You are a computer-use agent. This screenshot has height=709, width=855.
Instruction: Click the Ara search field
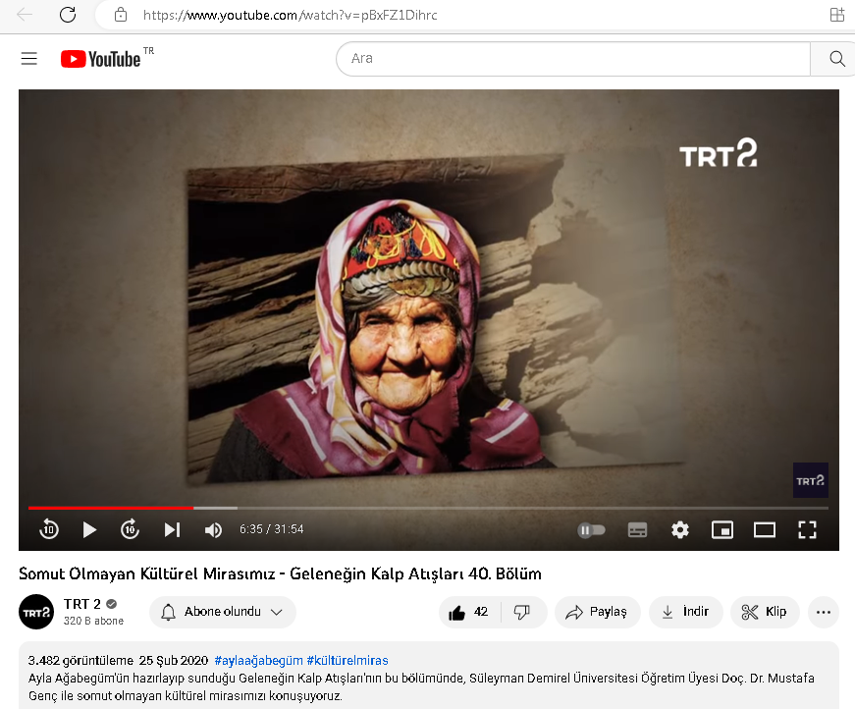[x=574, y=59]
